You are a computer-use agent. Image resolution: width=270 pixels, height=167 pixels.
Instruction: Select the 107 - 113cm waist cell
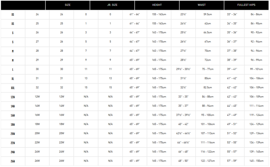(207, 133)
